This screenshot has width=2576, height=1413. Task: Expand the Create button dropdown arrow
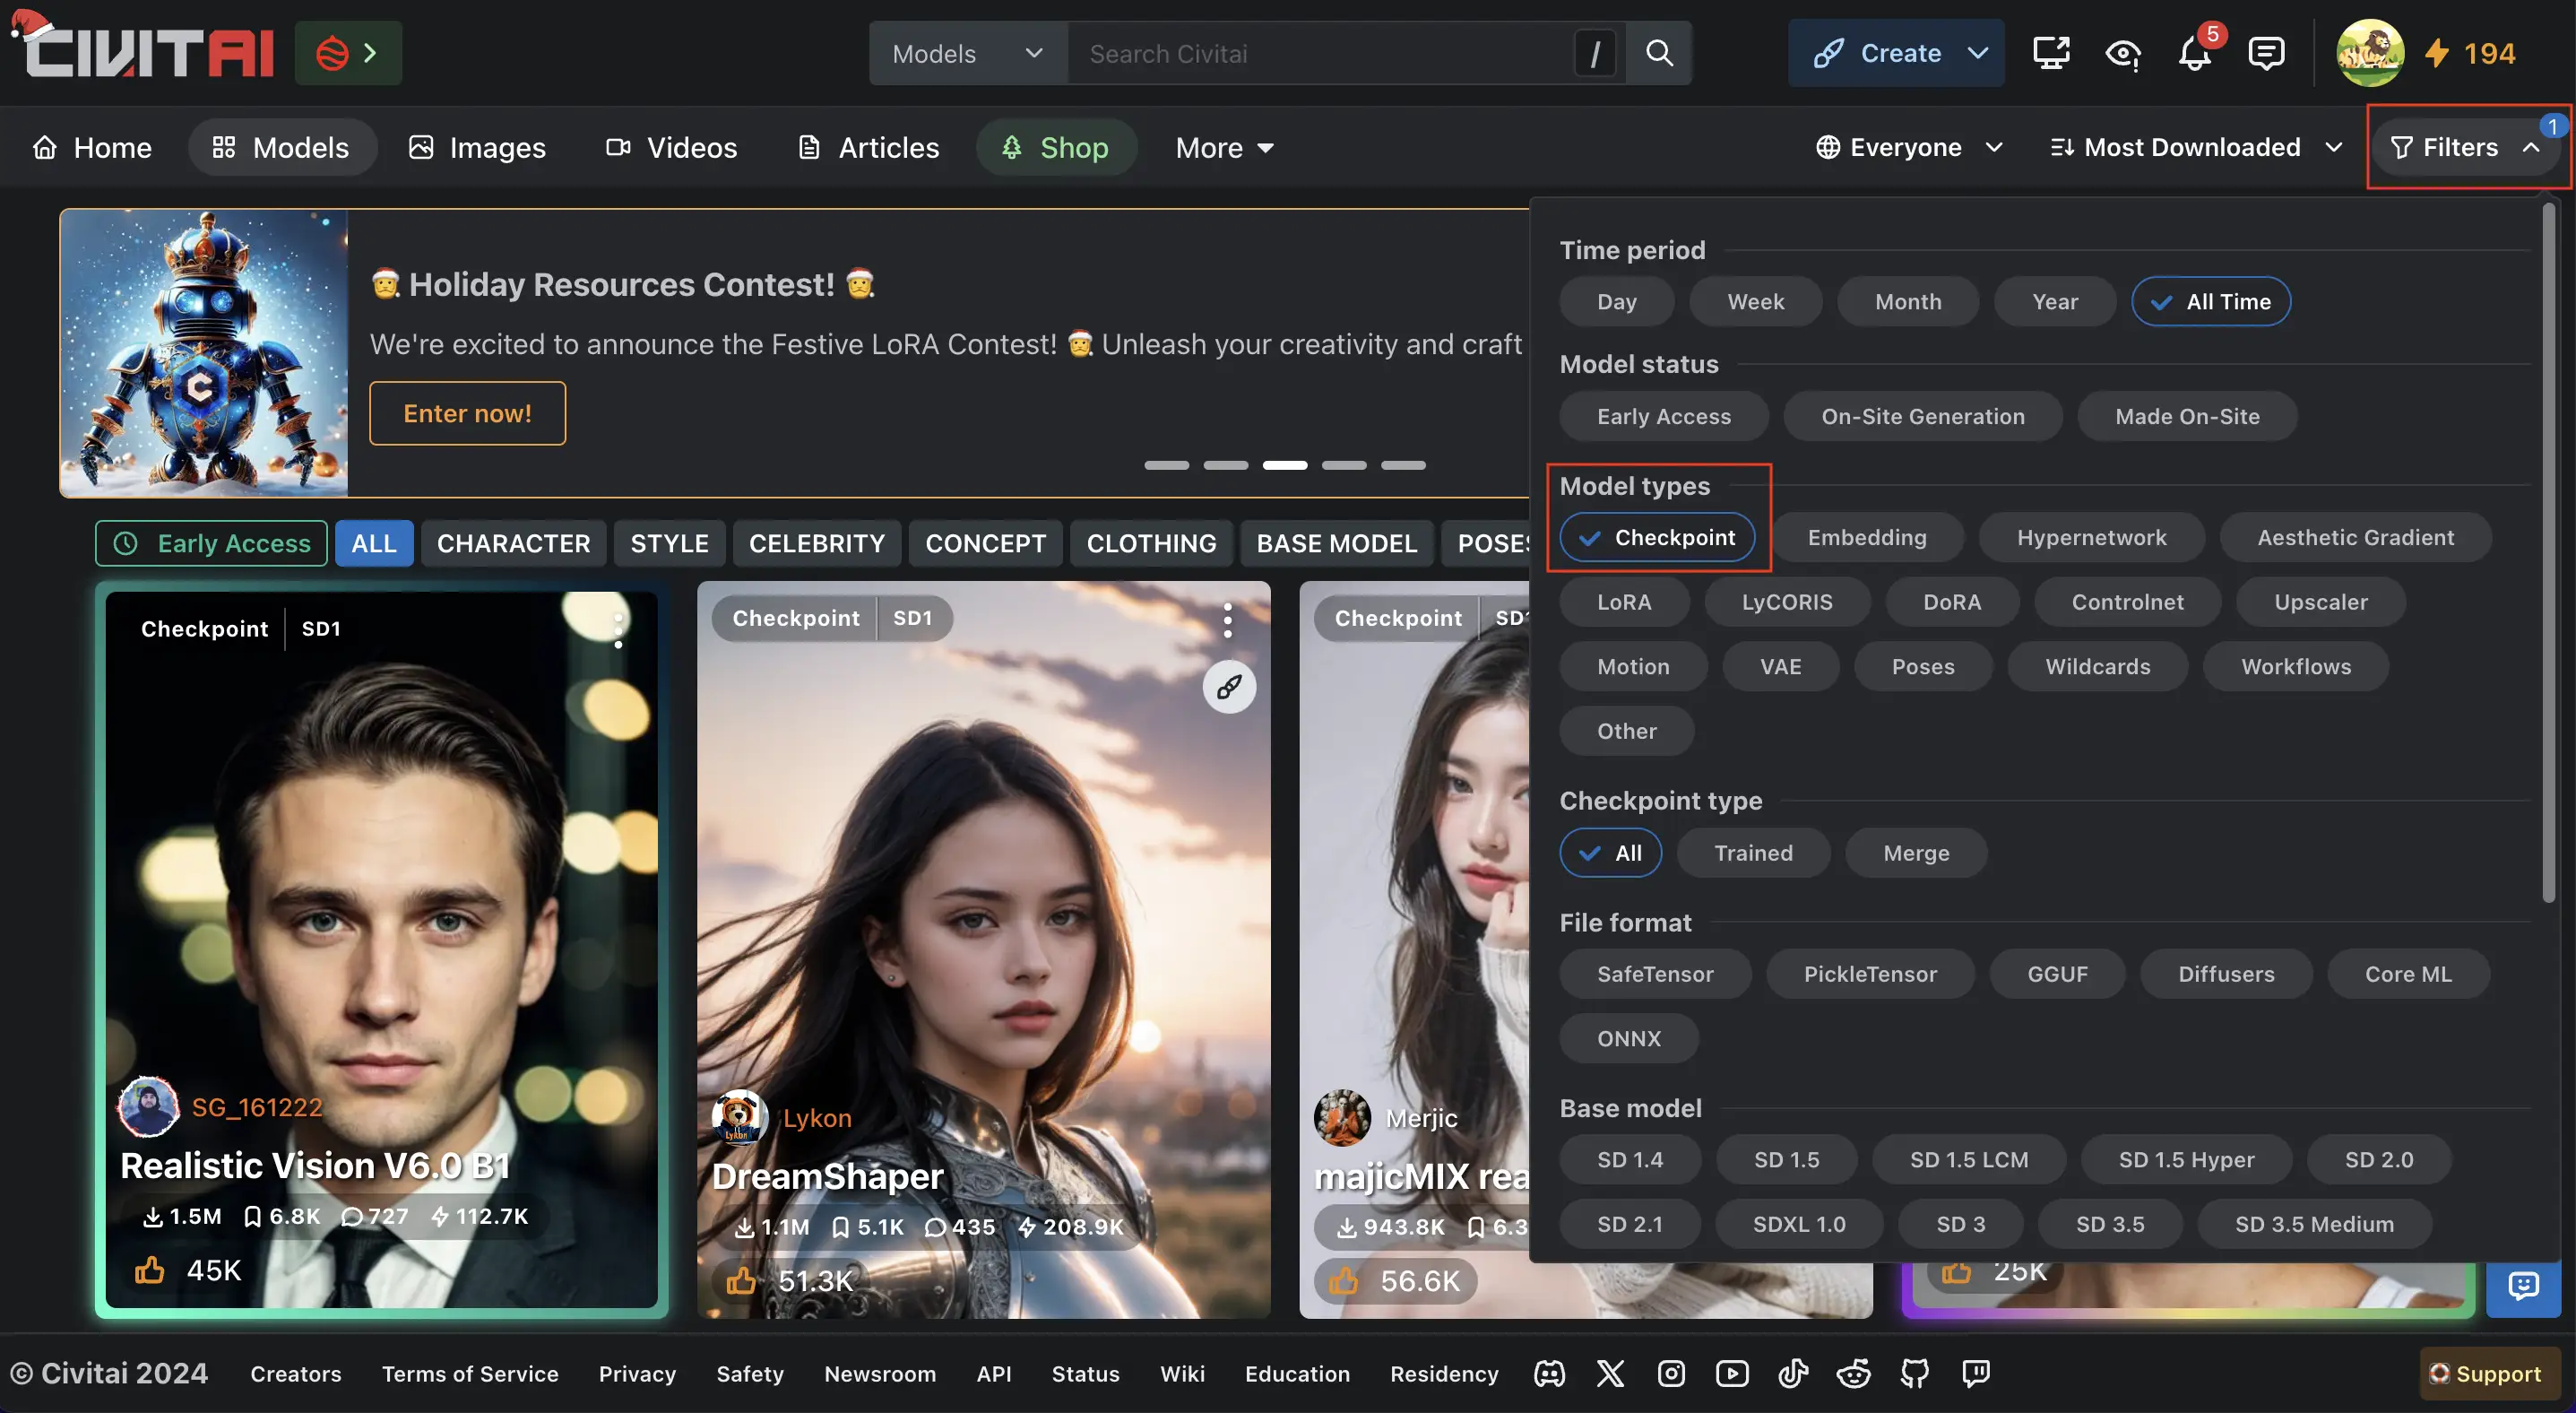click(1977, 53)
